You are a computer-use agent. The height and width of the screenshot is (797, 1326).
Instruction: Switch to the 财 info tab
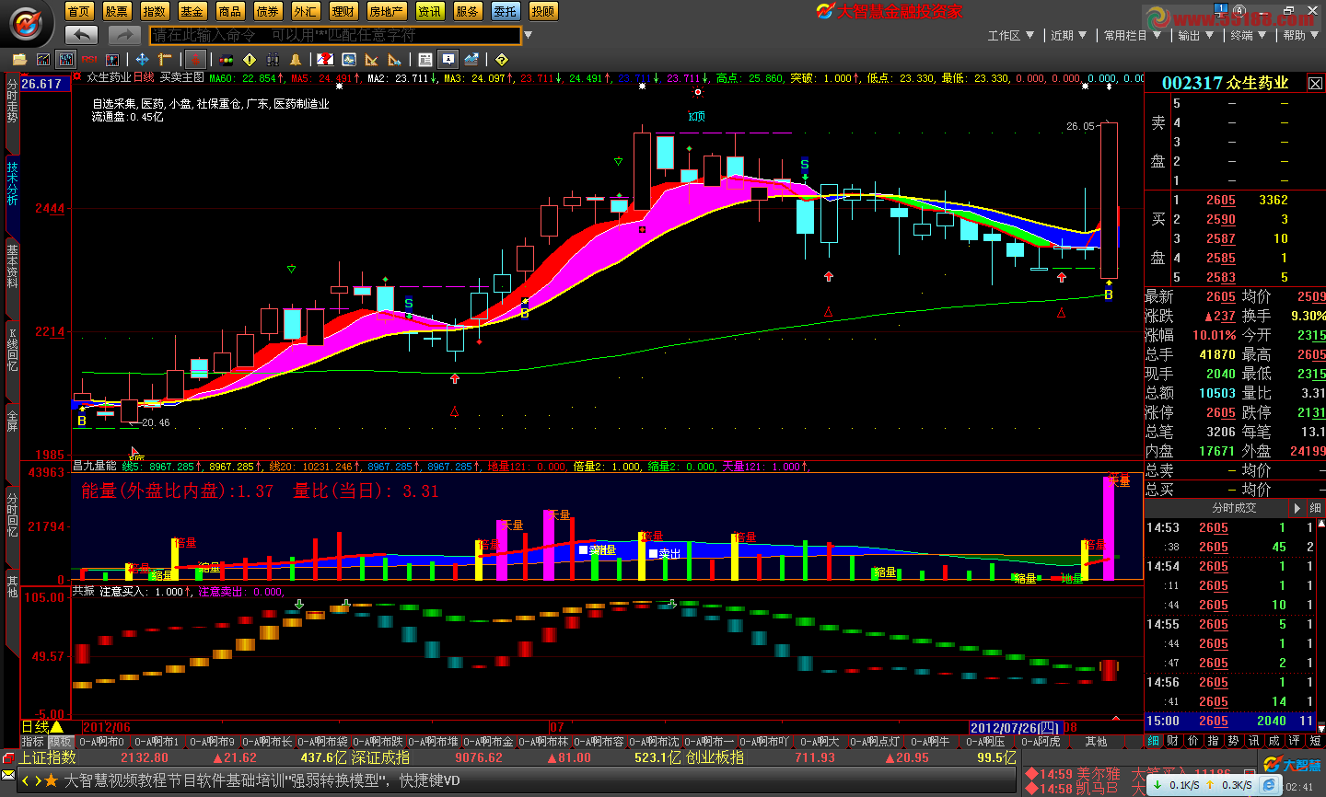1172,741
